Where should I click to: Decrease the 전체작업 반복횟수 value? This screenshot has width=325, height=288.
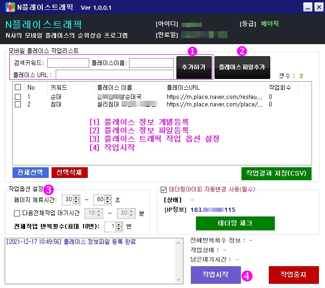119,229
